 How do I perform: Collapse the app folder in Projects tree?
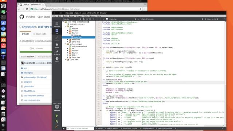(65, 26)
